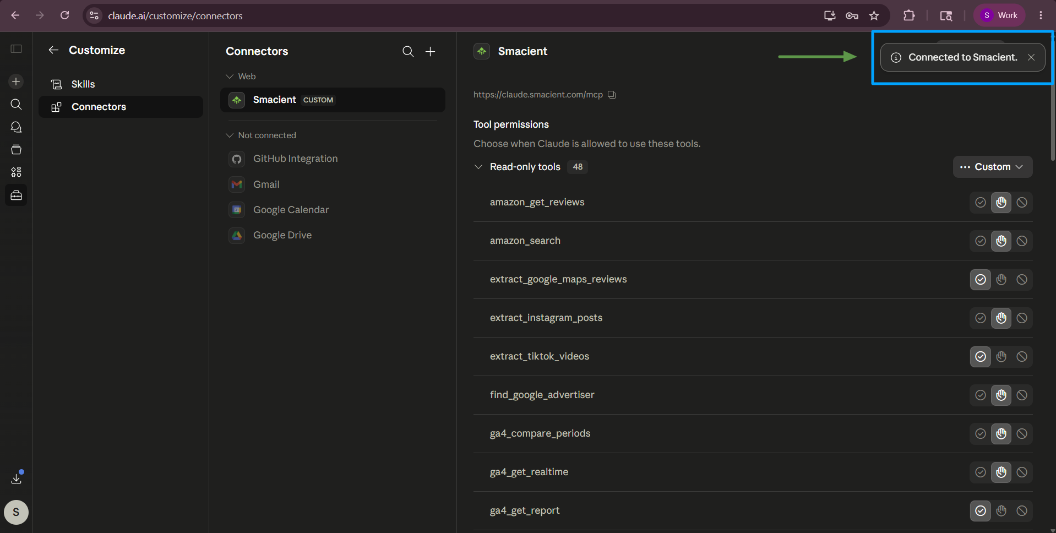Screen dimensions: 1056x533
Task: Add a connector with the plus icon
Action: 431,51
